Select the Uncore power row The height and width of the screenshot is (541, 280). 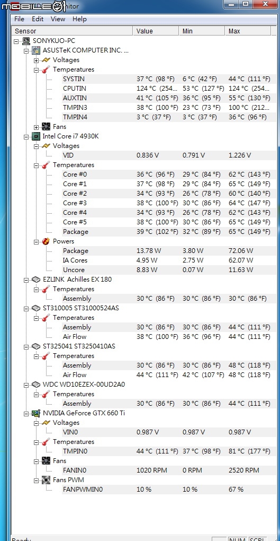tap(169, 270)
